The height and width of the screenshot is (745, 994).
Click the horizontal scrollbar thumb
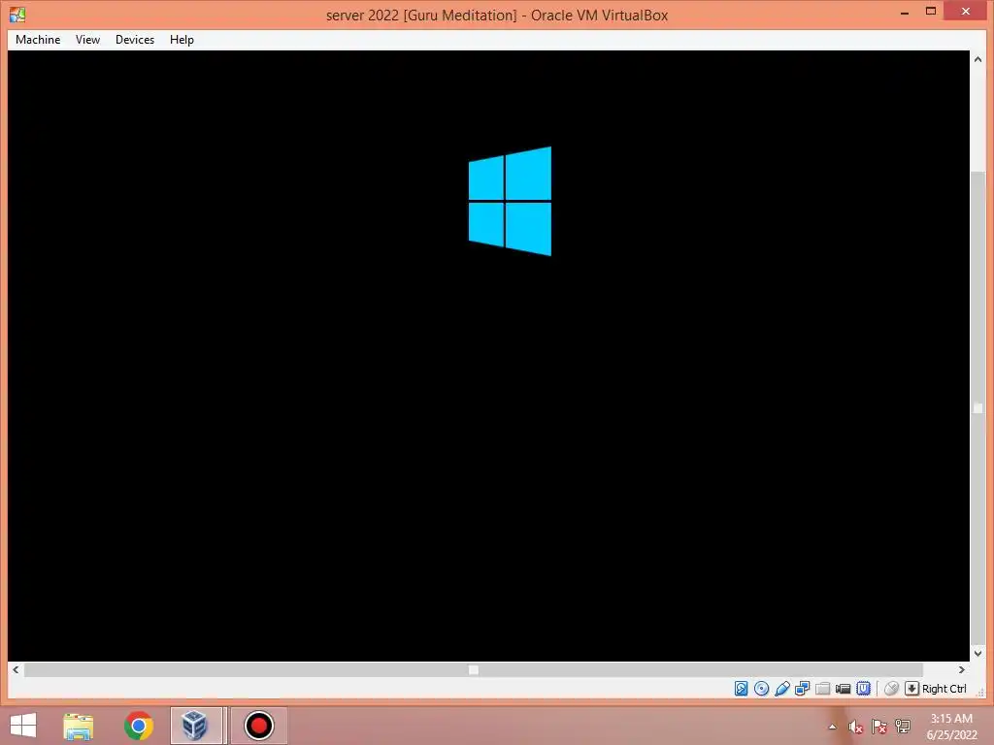(x=474, y=669)
